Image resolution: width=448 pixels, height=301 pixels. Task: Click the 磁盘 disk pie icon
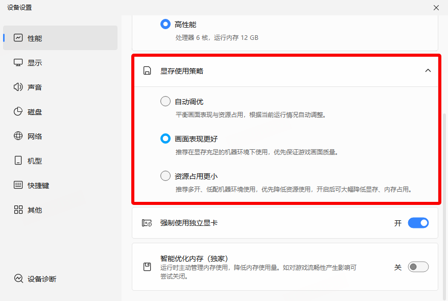(18, 111)
